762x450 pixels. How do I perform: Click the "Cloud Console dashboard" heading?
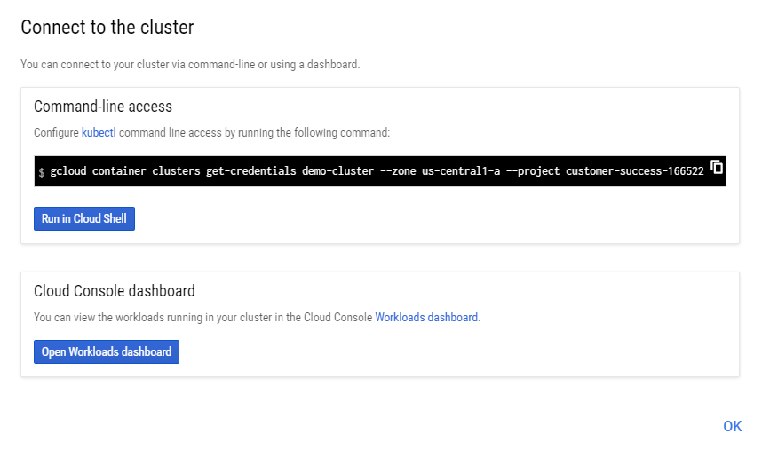coord(115,290)
